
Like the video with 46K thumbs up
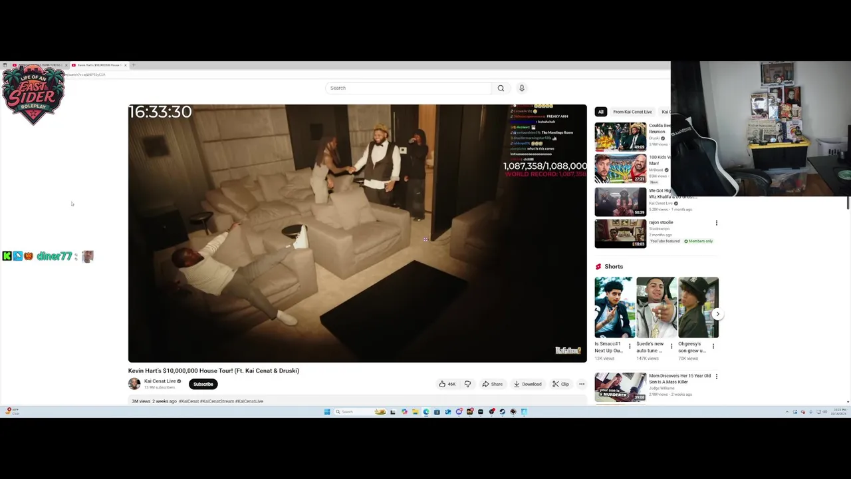point(447,384)
